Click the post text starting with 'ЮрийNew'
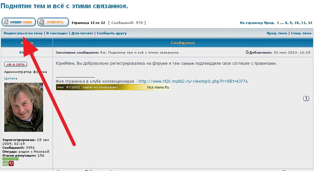The image size is (316, 171). coord(166,64)
